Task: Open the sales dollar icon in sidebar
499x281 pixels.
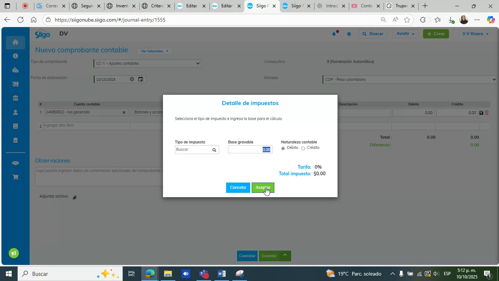Action: 15,56
